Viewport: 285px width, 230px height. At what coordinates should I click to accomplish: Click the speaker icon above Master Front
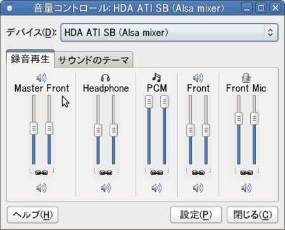[x=41, y=78]
